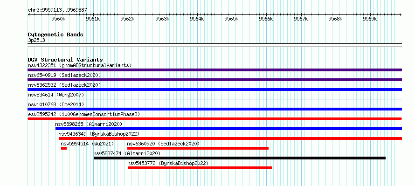Click the 9569k ruler tick label
This screenshot has height=186, width=415.
[x=370, y=19]
